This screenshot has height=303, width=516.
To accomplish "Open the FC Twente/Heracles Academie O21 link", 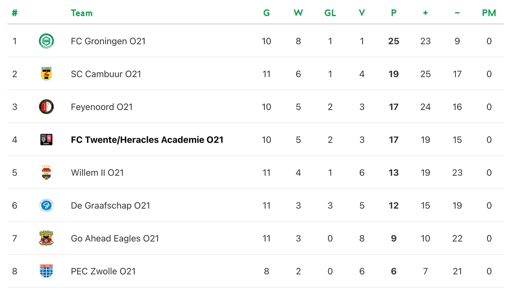I will pos(147,140).
